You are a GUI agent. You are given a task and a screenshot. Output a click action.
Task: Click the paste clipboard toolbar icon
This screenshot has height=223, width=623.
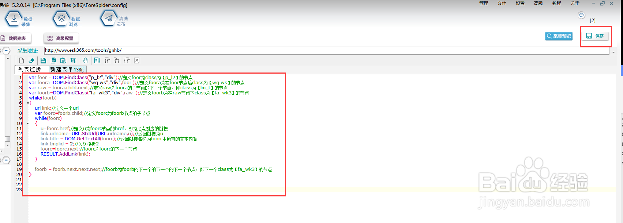[x=63, y=60]
